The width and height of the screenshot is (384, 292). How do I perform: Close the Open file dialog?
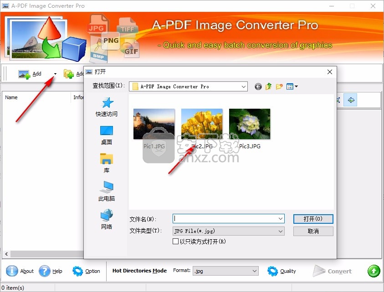coord(330,72)
